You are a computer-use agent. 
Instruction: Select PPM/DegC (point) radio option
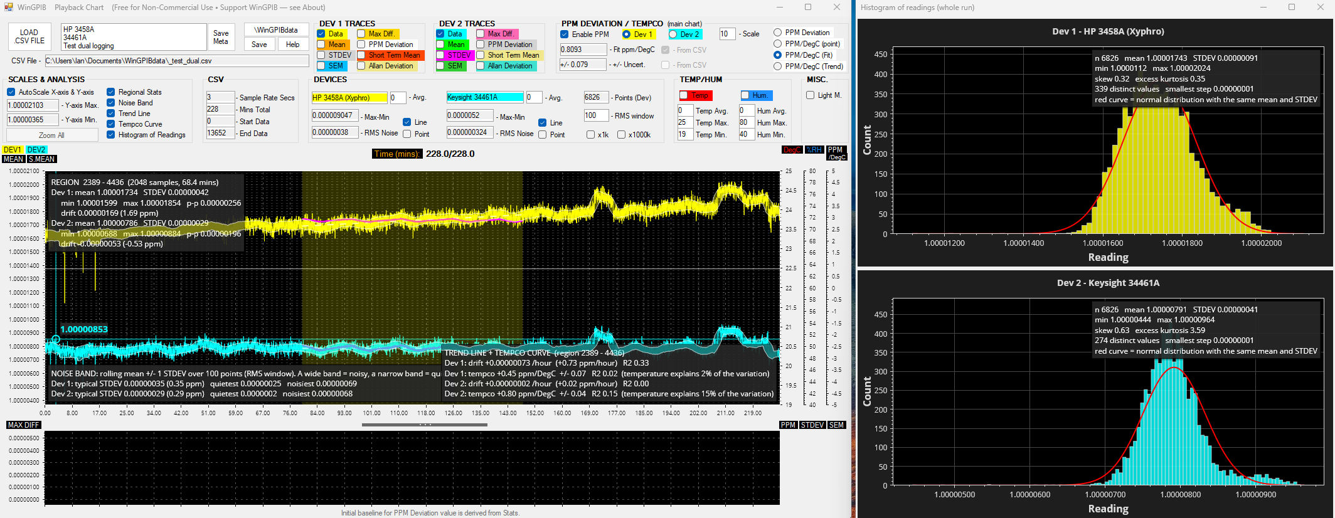coord(777,44)
